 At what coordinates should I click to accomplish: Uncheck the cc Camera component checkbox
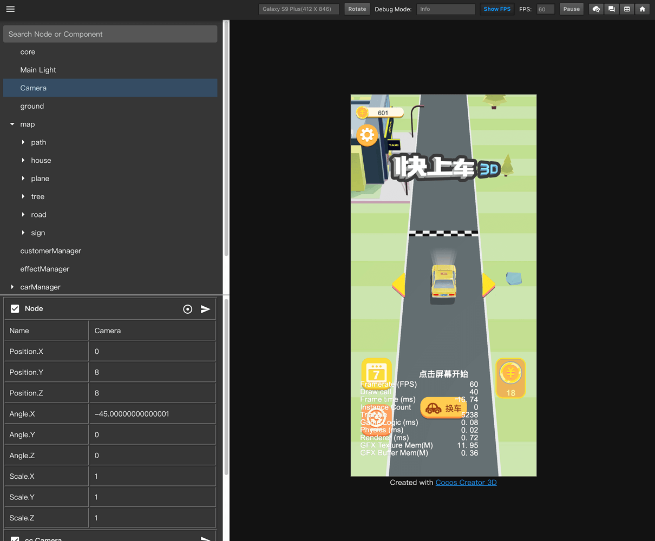pos(15,538)
